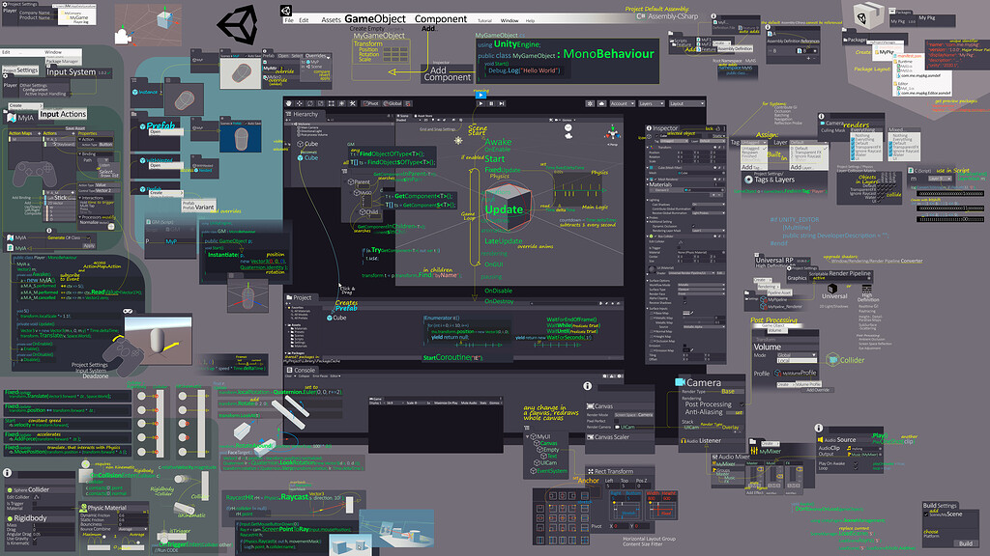Viewport: 990px width, 556px height.
Task: Click the Play button in the toolbar
Action: coord(481,103)
